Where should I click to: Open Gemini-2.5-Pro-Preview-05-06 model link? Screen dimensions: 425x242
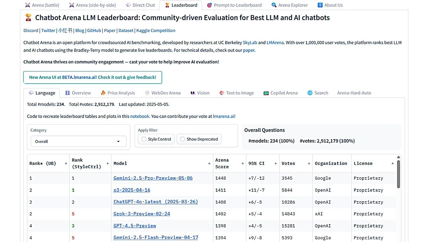[153, 178]
